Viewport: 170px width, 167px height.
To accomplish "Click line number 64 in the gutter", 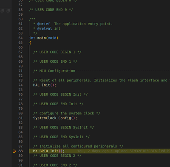I will (20, 38).
